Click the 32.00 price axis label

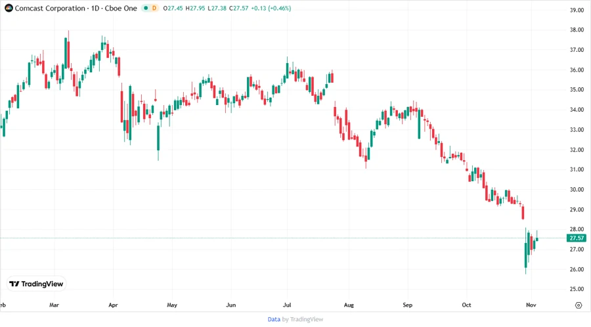pyautogui.click(x=577, y=150)
